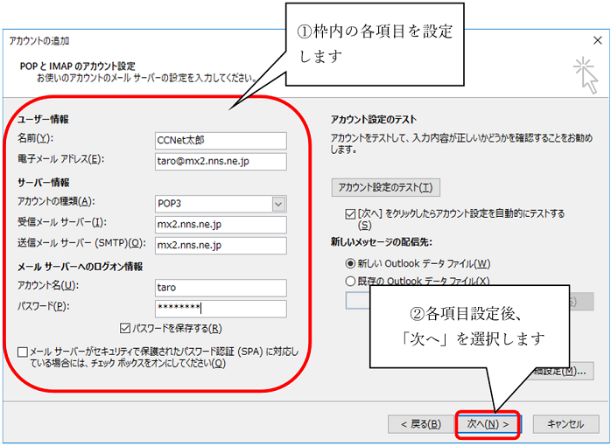
Task: Click 次へ to proceed
Action: (488, 423)
